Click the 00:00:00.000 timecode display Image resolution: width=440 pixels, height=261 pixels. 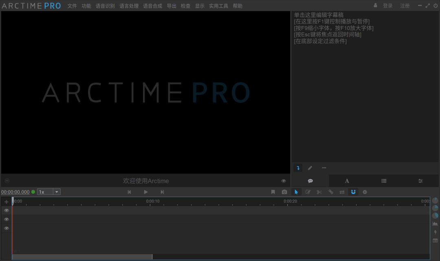15,192
